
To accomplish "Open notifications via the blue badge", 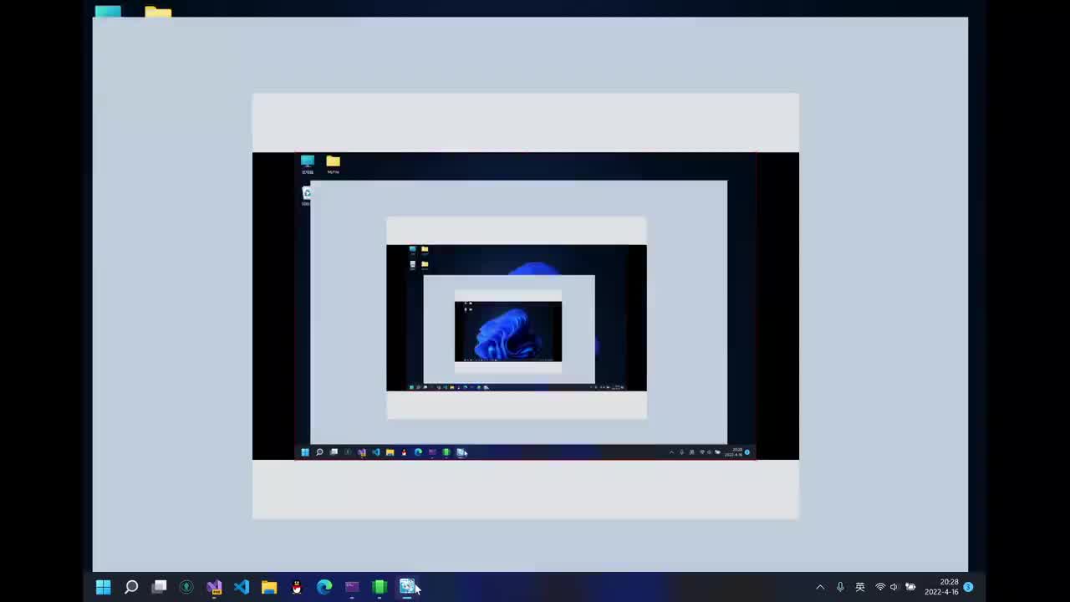I will tap(968, 587).
